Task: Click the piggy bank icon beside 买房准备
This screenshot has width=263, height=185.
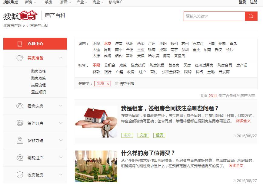Action: [20, 58]
